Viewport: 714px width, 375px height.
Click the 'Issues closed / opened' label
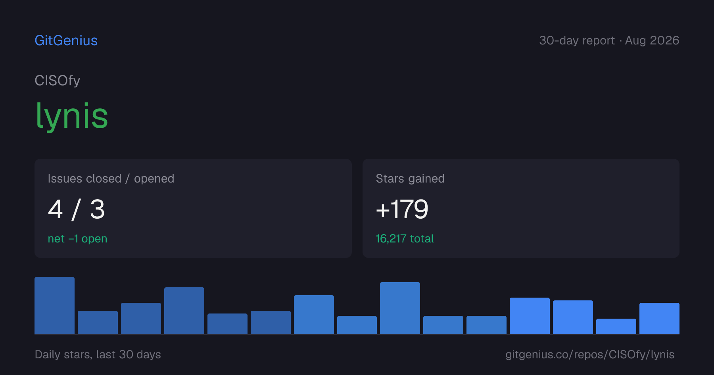pos(111,179)
